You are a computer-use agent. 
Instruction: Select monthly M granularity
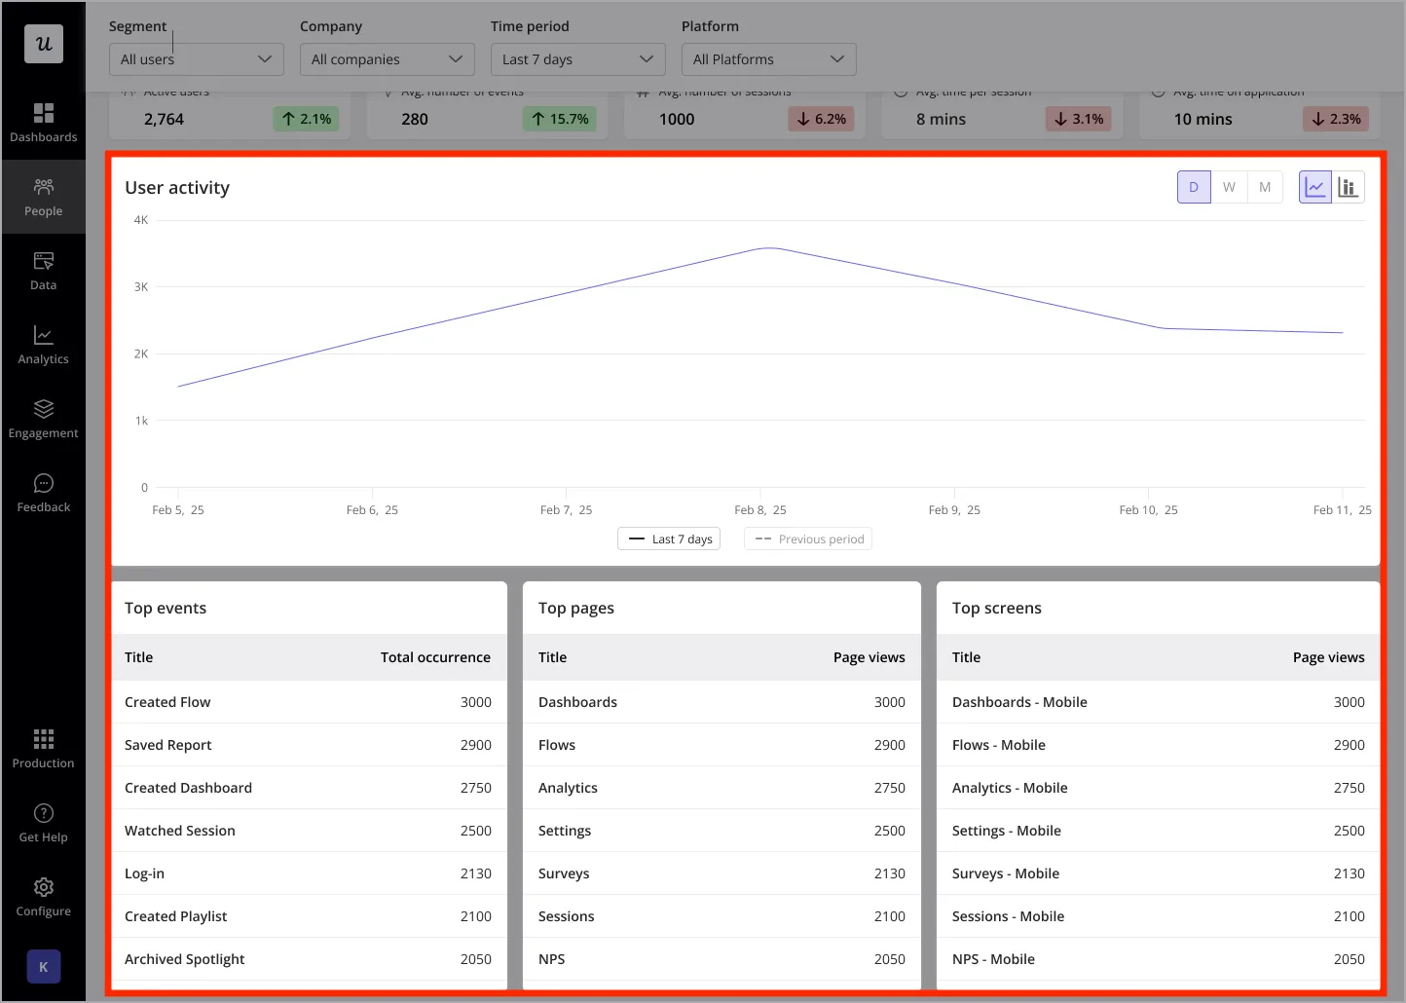[x=1265, y=187]
